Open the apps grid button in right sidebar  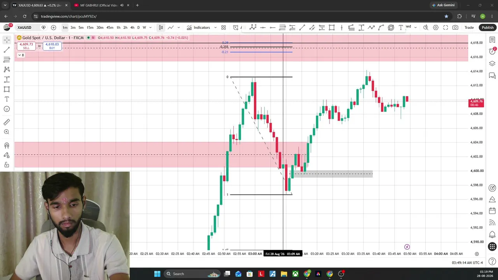click(492, 247)
